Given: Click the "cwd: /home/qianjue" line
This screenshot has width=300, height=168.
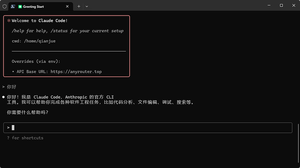Looking at the screenshot, I should click(33, 41).
